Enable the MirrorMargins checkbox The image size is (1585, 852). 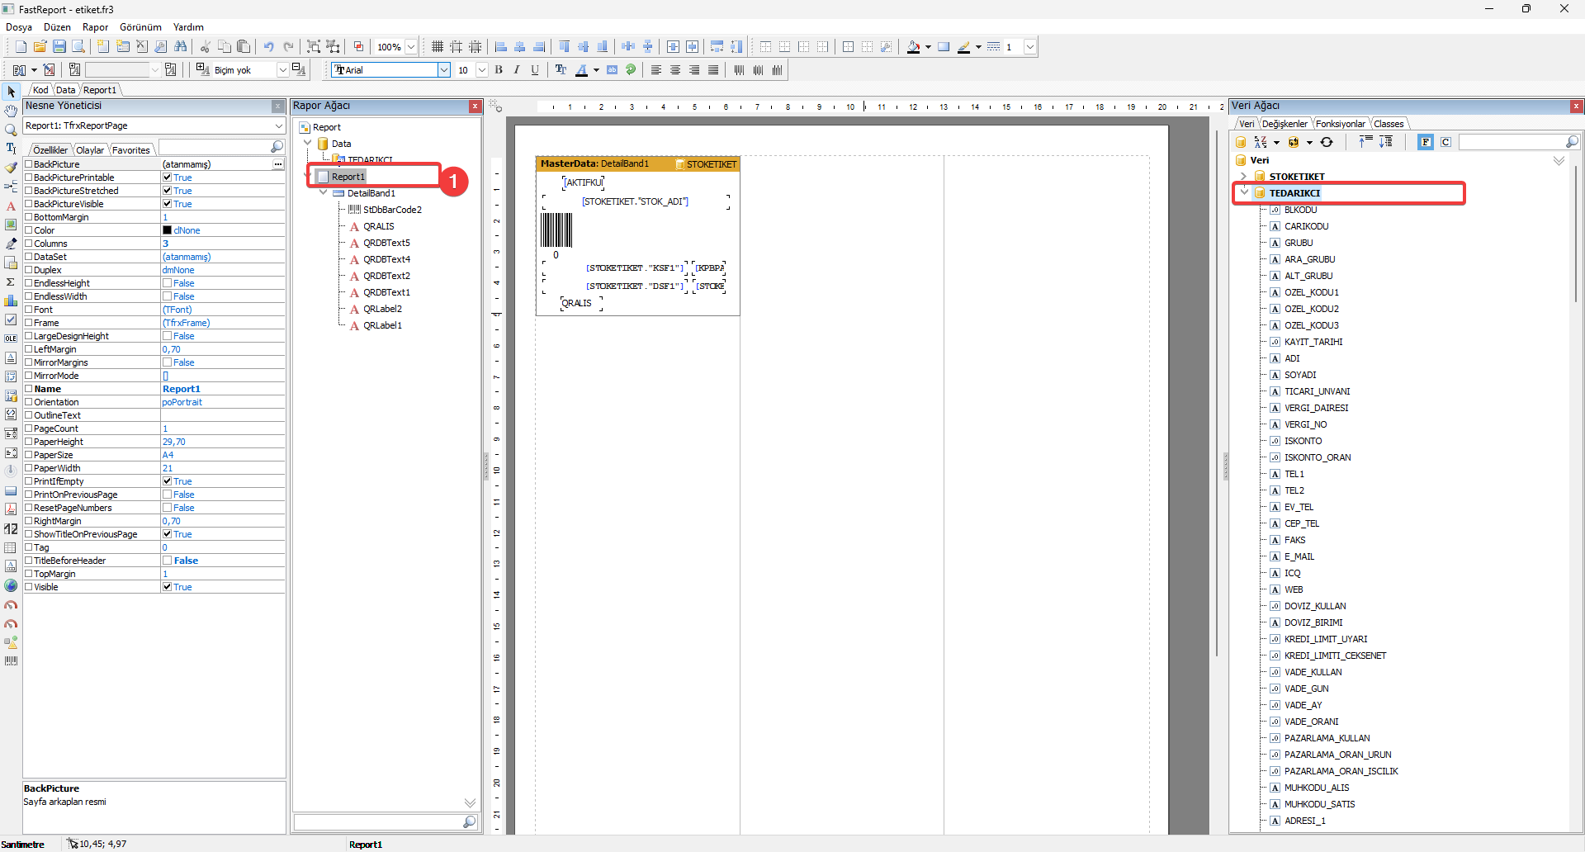point(168,362)
